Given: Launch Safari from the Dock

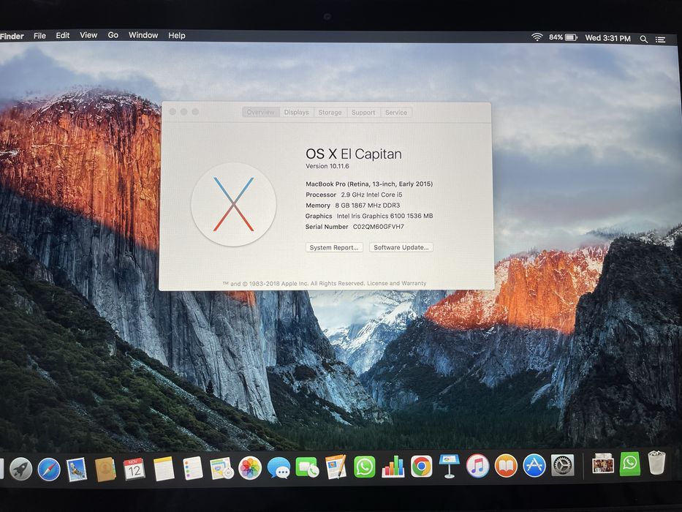Looking at the screenshot, I should tap(49, 470).
